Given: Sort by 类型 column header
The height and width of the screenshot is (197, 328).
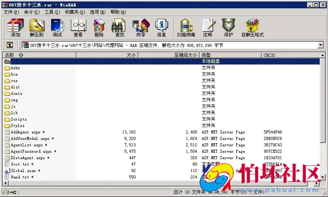Looking at the screenshot, I should (230, 55).
